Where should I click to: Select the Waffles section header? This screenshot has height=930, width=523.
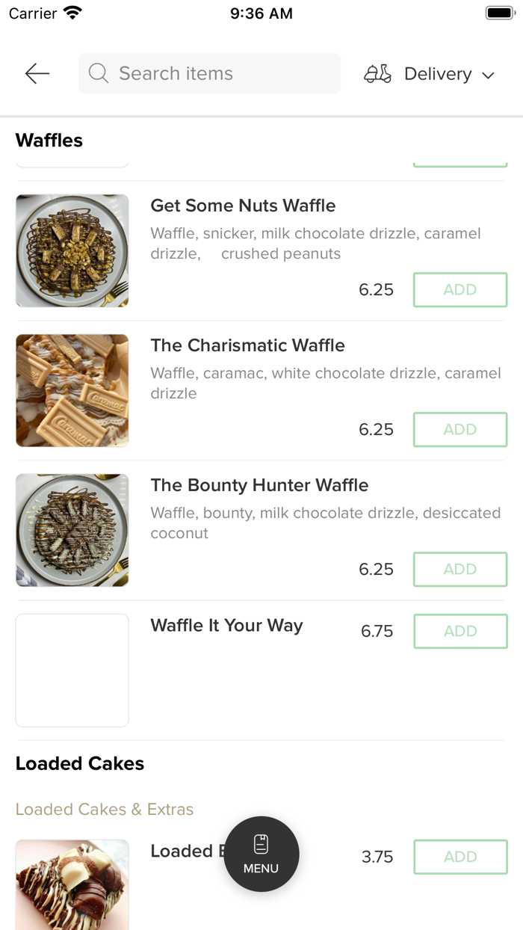click(x=49, y=141)
